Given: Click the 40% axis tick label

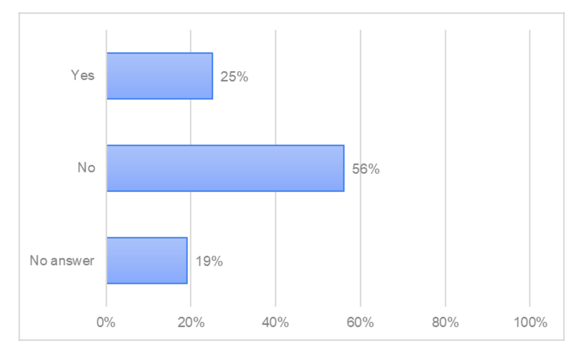Looking at the screenshot, I should [x=275, y=322].
